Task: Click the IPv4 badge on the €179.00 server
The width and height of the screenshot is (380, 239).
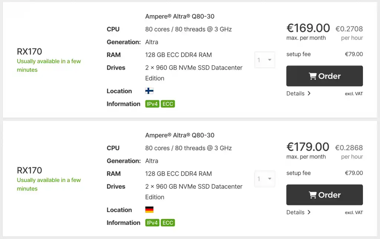Action: pyautogui.click(x=153, y=223)
